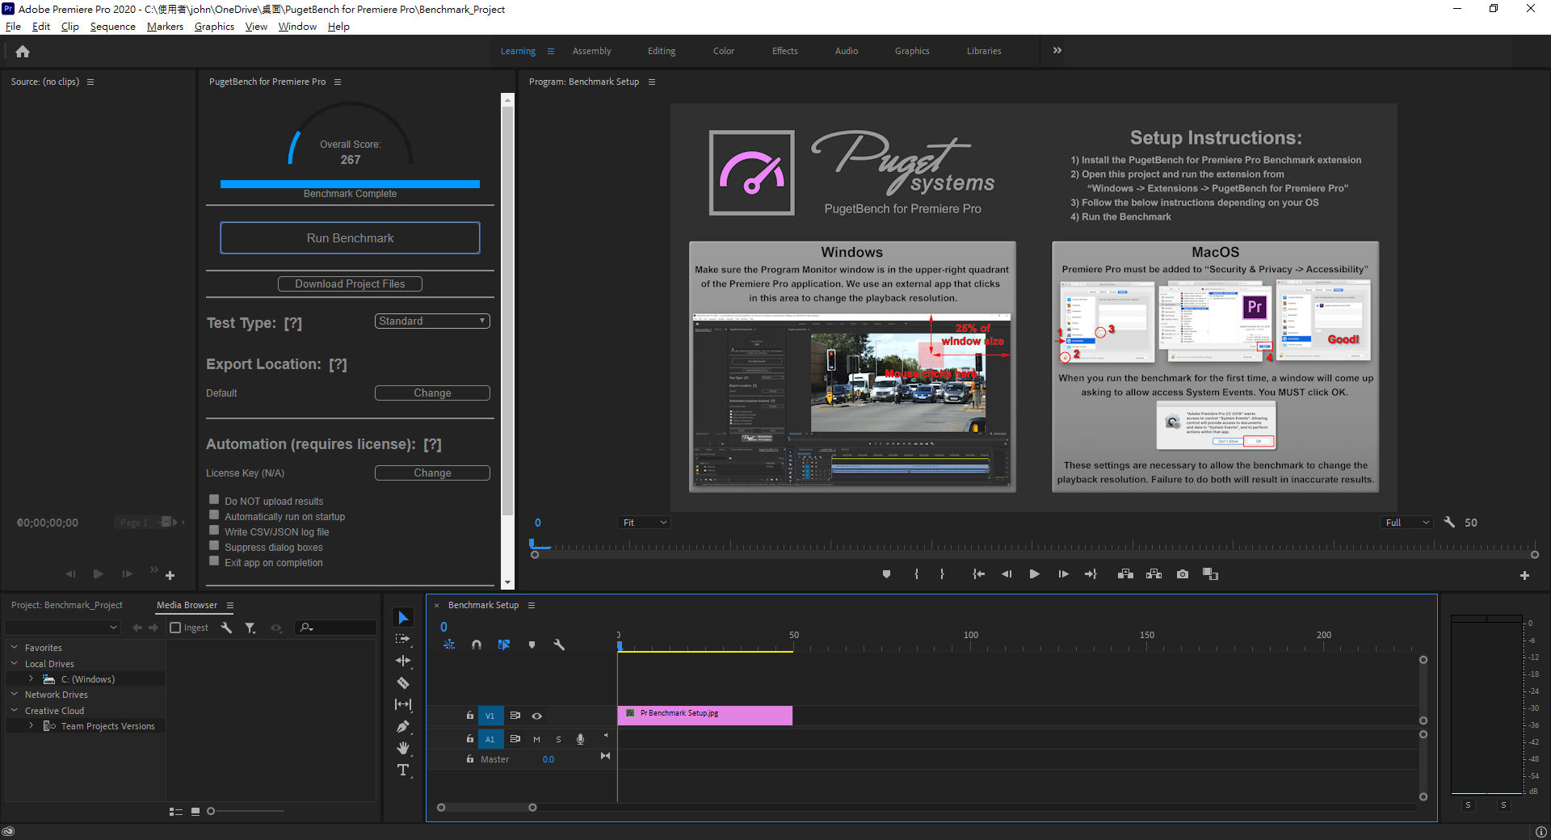Viewport: 1551px width, 840px height.
Task: Click Change license key button
Action: (432, 473)
